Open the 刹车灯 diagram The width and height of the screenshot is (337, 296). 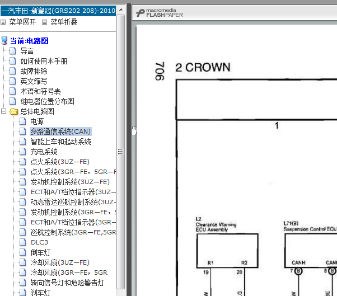40,293
